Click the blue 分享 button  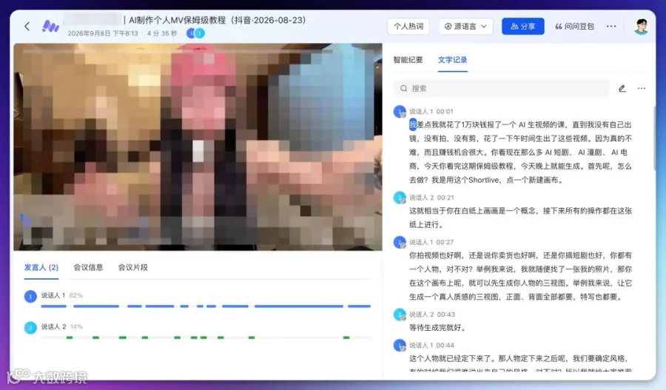click(523, 27)
